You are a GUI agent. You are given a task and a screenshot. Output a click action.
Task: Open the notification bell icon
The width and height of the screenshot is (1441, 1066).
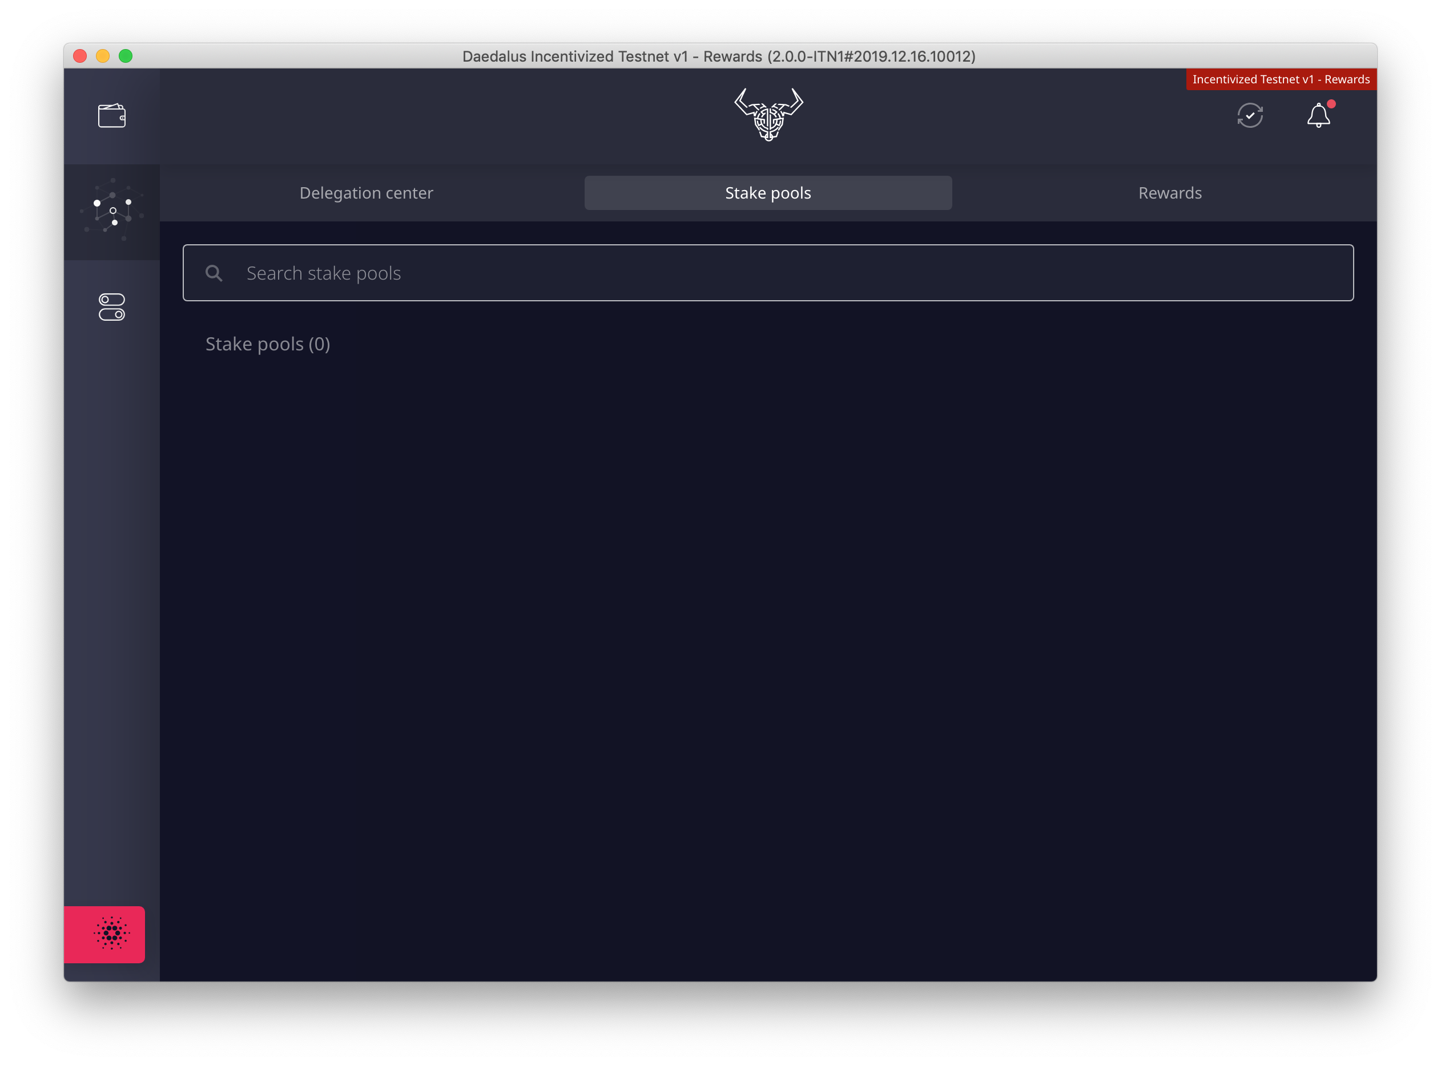click(1319, 115)
